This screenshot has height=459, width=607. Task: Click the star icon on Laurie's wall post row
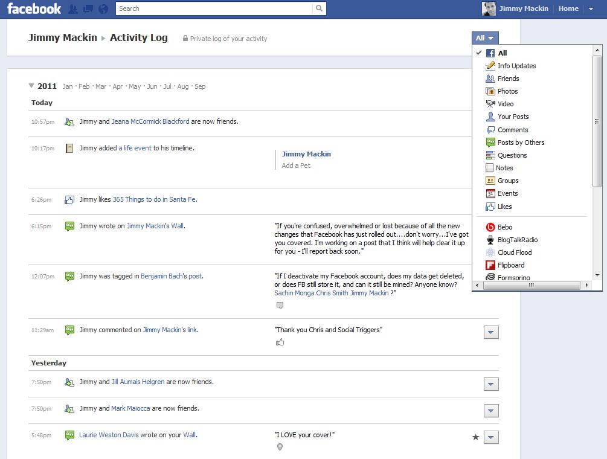[476, 437]
